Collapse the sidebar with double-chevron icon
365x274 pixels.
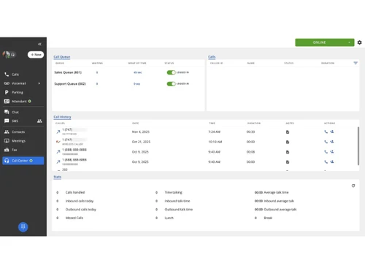(x=39, y=44)
